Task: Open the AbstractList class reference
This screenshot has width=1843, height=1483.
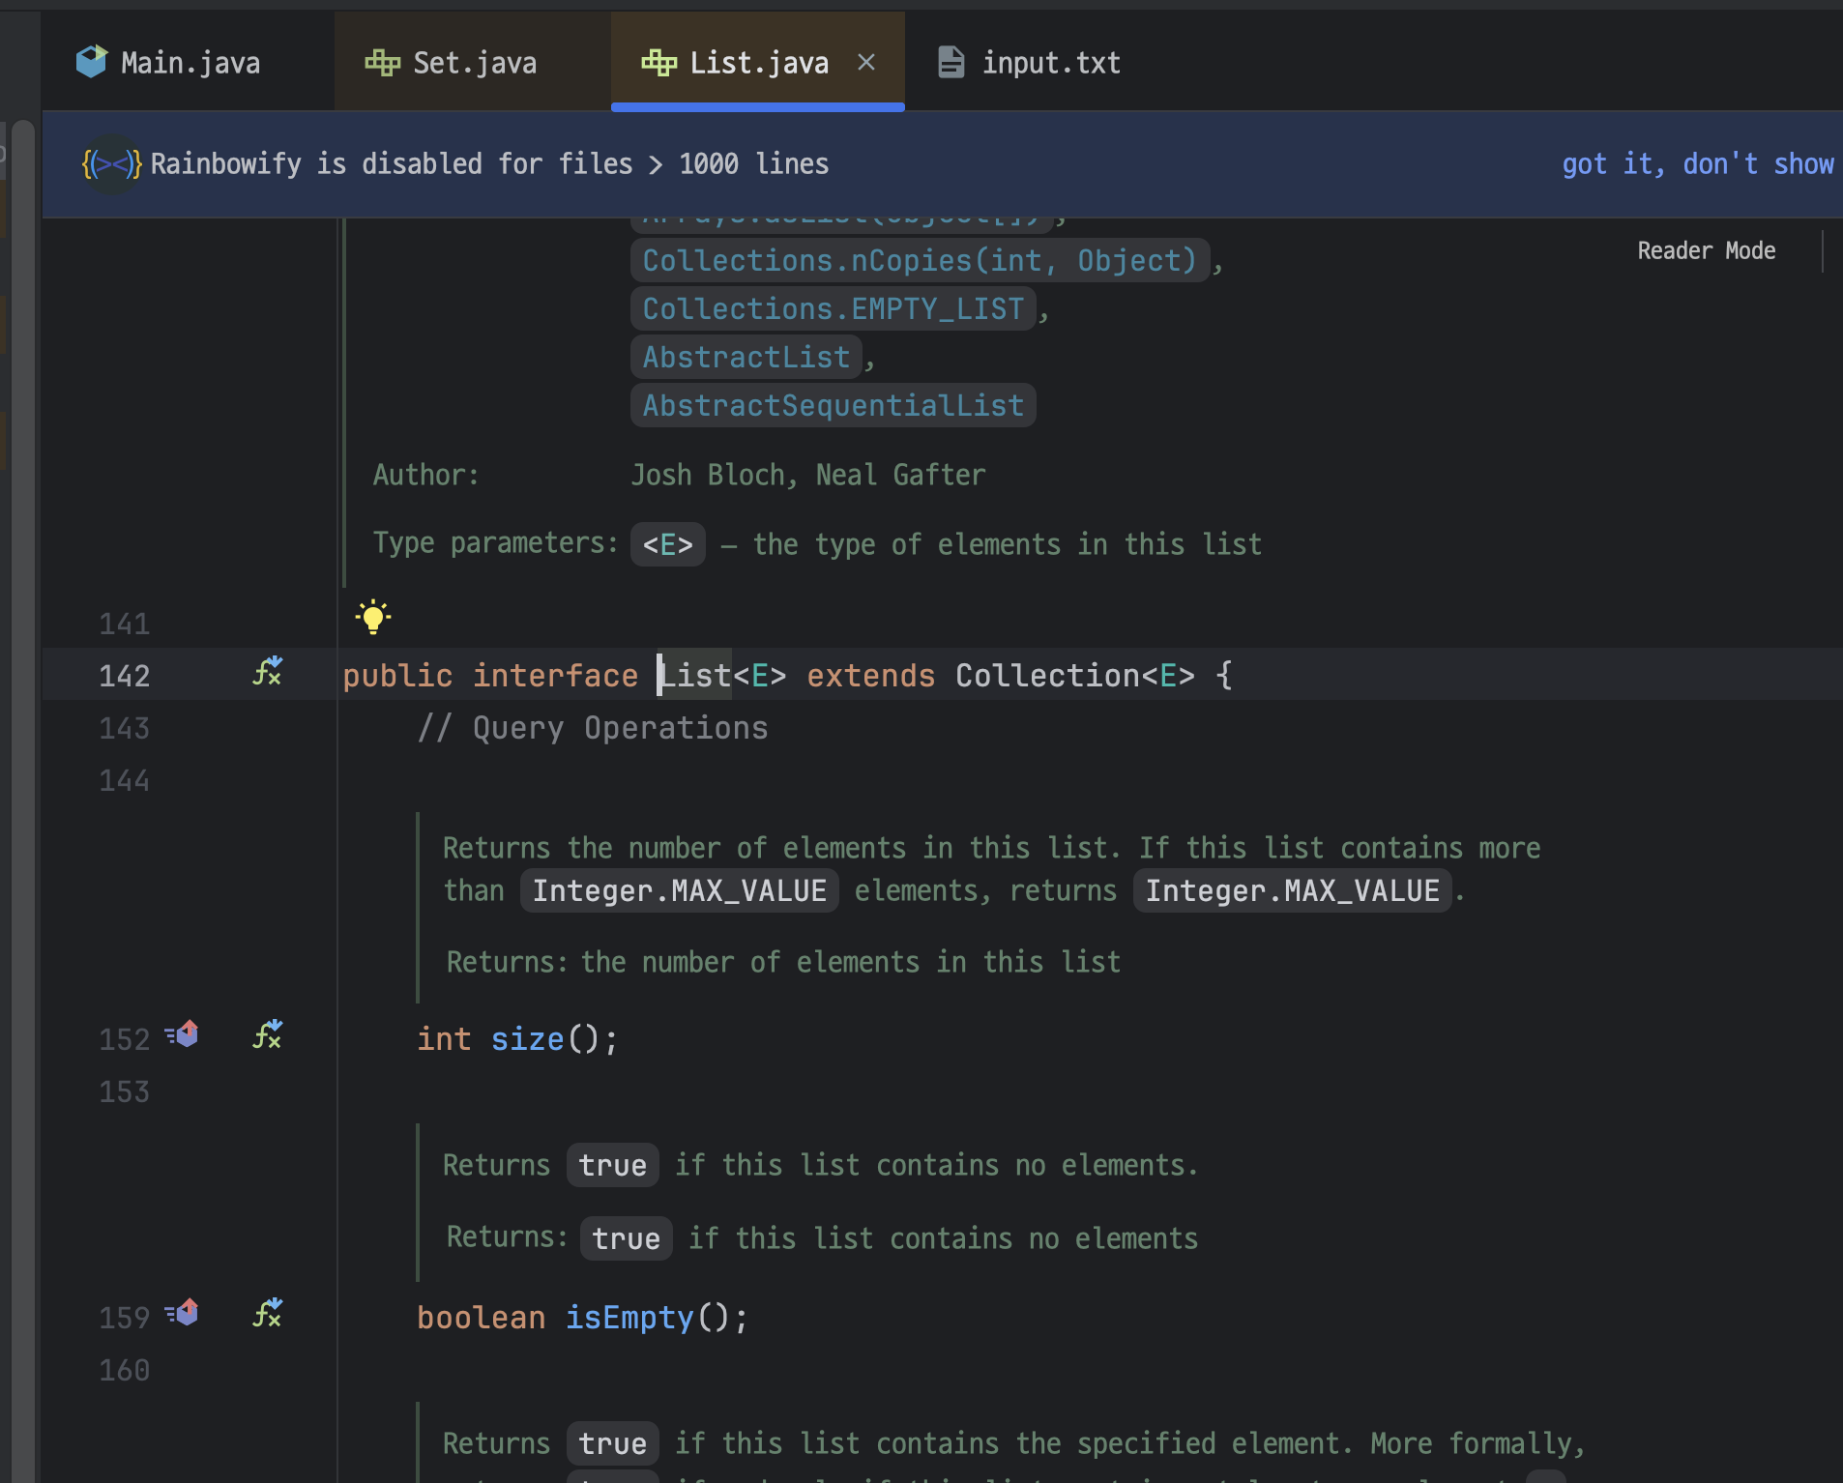Action: point(746,357)
